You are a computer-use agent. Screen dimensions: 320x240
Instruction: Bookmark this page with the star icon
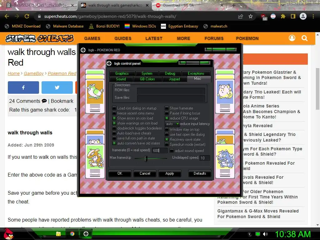coord(251,16)
